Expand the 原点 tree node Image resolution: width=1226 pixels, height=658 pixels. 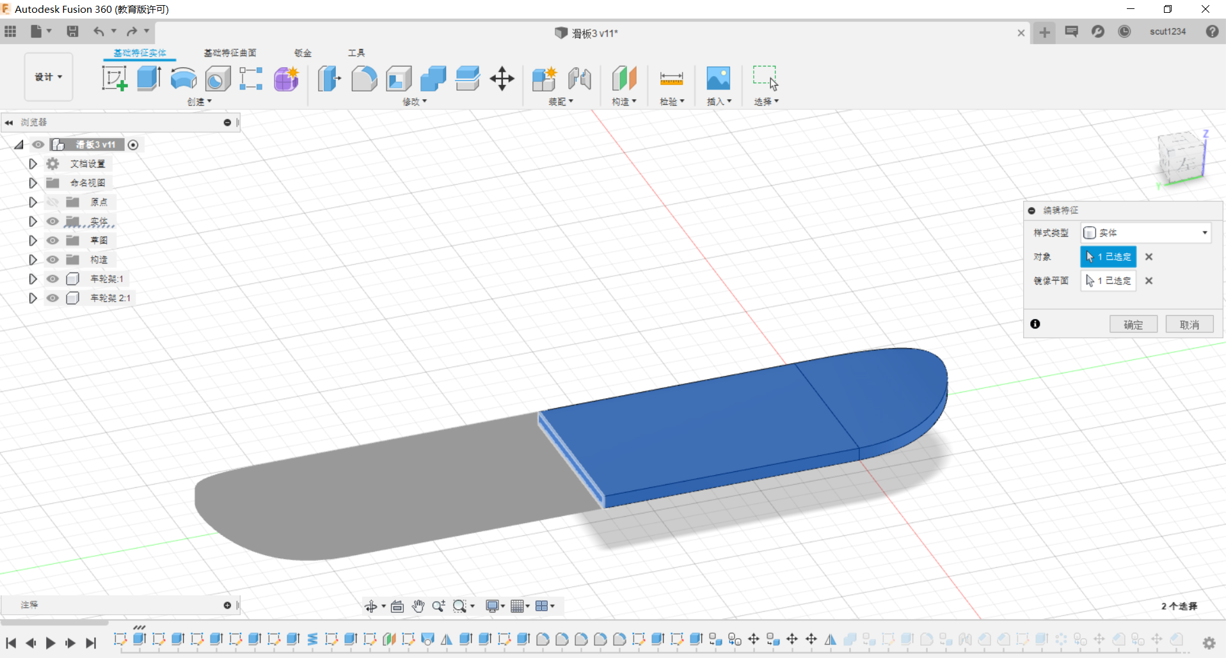(33, 202)
